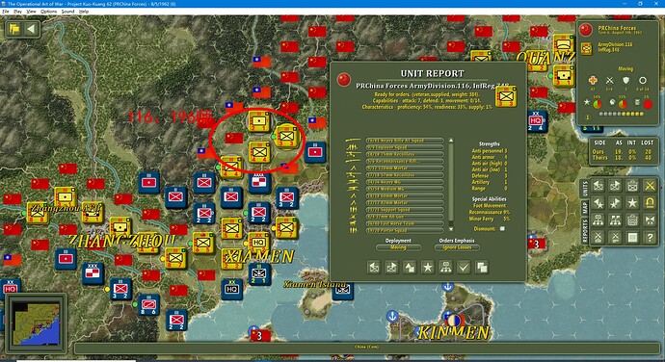Click the help question mark icon

coord(650,238)
